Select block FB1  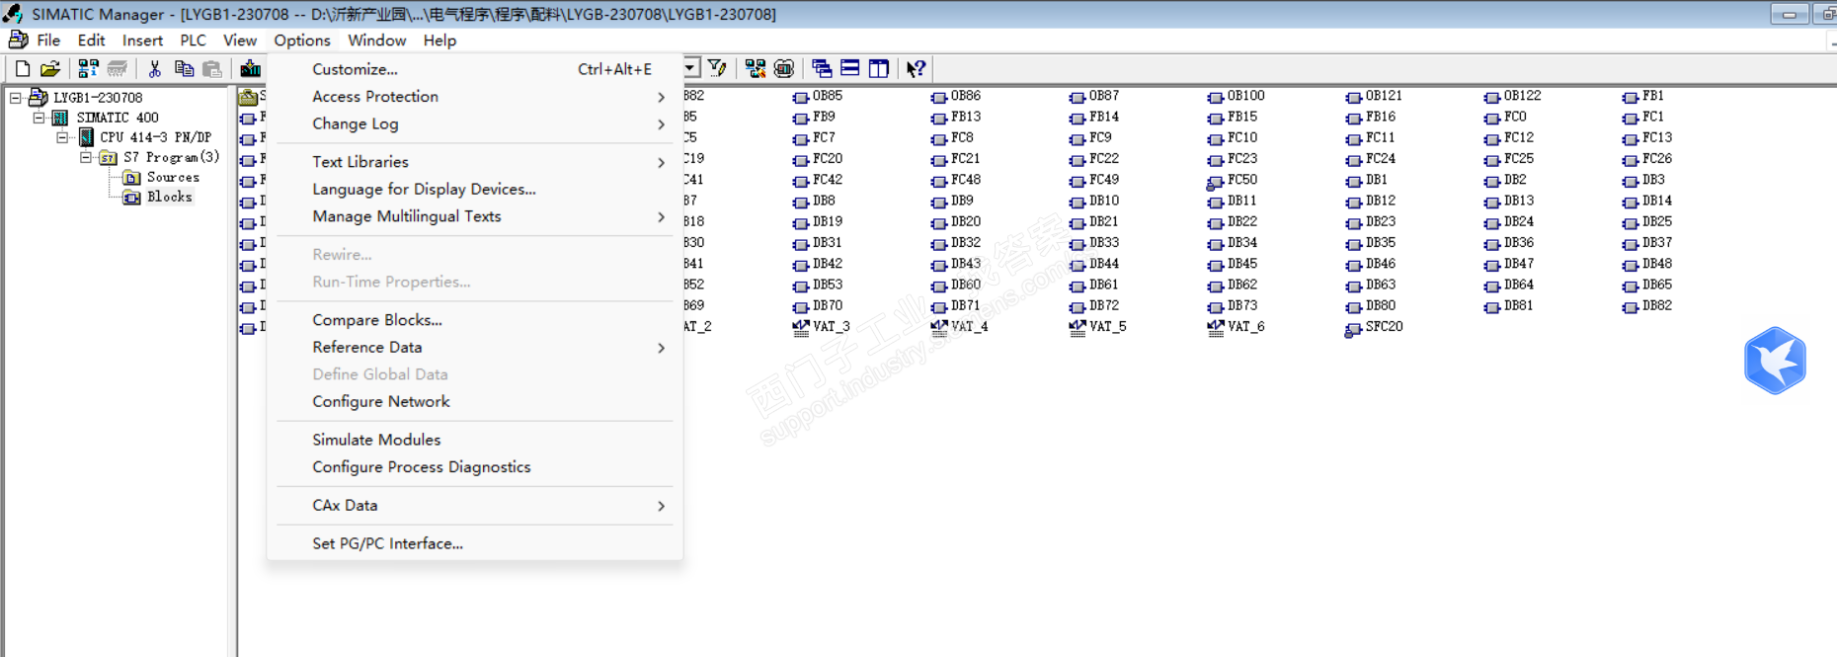click(1643, 96)
